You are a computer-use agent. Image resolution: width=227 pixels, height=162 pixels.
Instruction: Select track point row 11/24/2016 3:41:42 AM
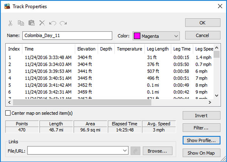(x=110, y=85)
